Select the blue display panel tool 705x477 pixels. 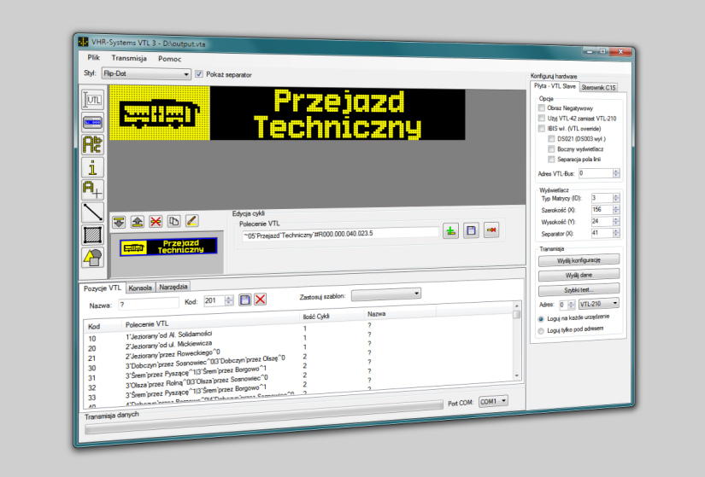93,122
